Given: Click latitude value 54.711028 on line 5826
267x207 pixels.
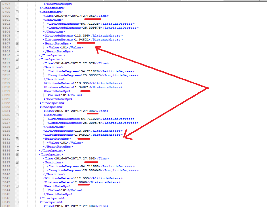Looking at the screenshot, I should tap(90, 119).
